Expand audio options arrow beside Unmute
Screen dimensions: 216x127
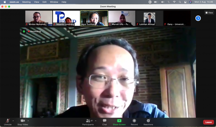pyautogui.click(x=13, y=121)
